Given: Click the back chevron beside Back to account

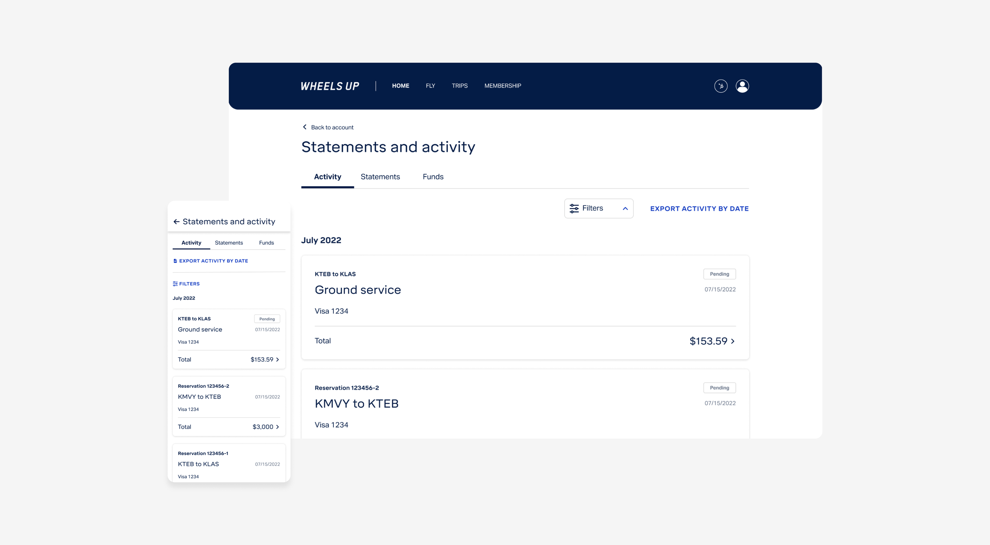Looking at the screenshot, I should click(x=305, y=127).
